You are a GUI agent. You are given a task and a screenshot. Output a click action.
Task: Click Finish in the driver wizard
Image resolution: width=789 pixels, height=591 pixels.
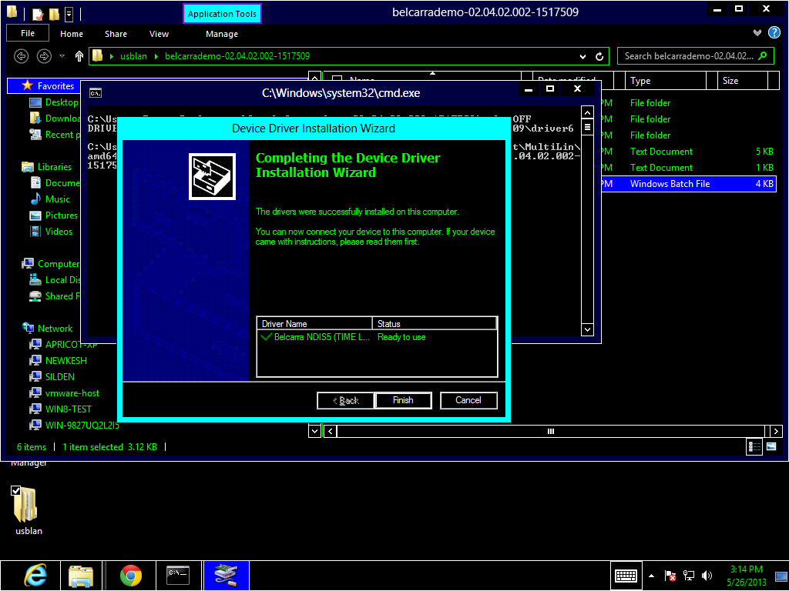click(x=403, y=400)
